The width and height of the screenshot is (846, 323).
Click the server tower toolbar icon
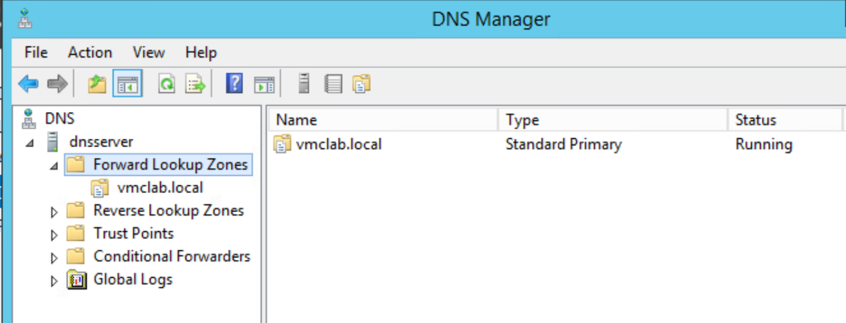[304, 83]
